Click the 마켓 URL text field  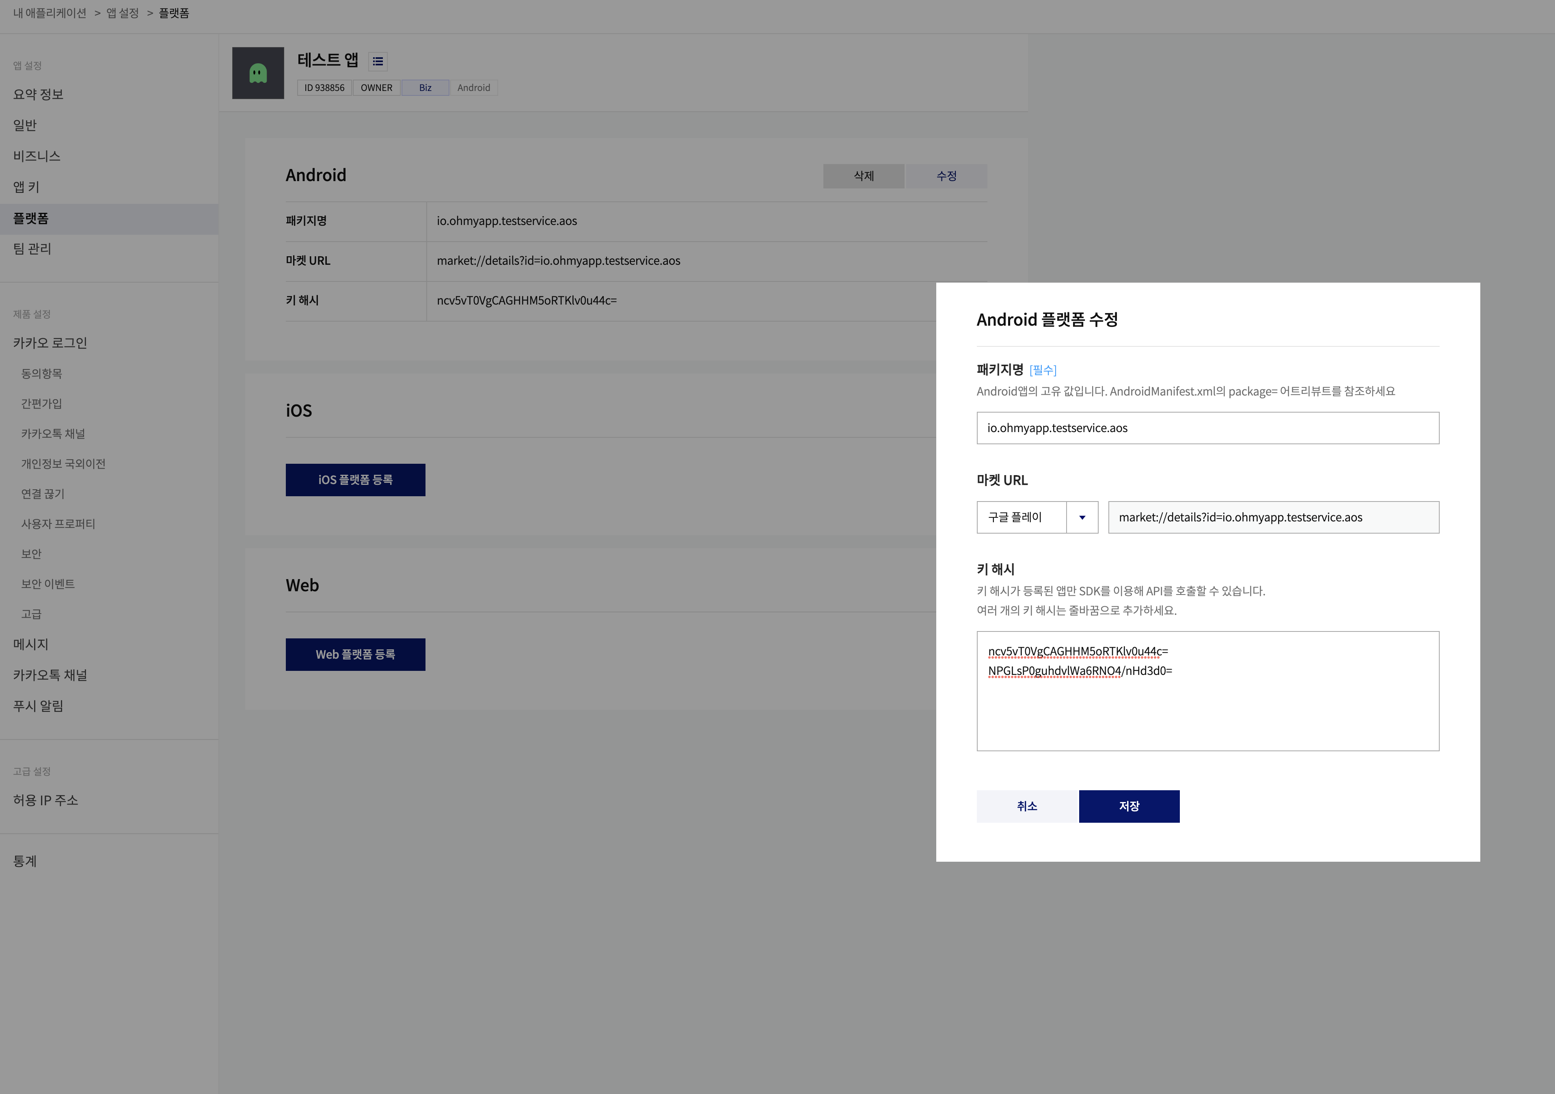(x=1272, y=517)
